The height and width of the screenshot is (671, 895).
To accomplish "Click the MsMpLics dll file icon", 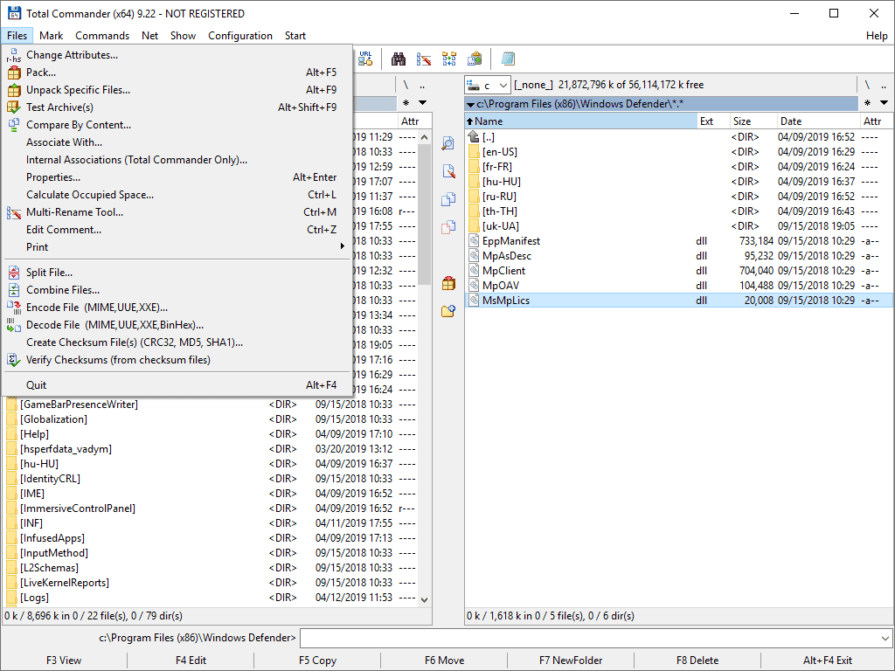I will point(474,301).
